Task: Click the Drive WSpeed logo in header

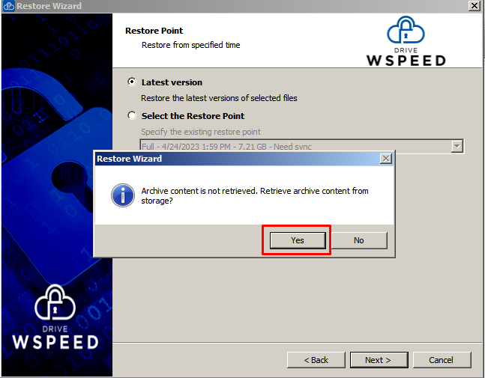Action: tap(406, 41)
